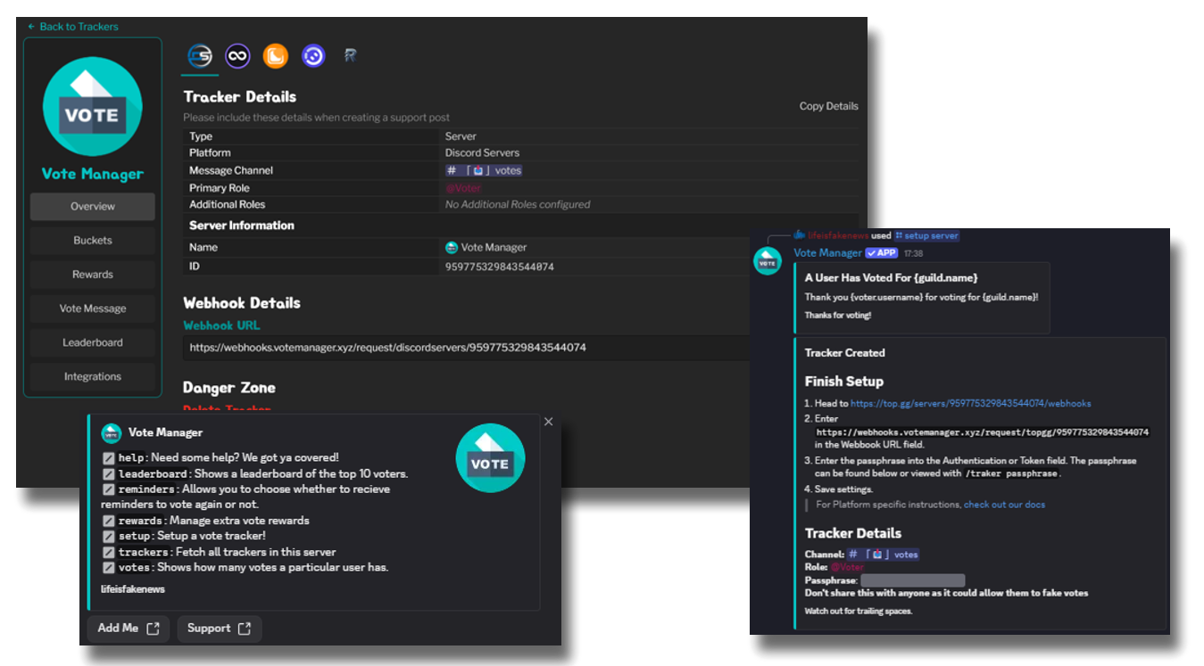Image resolution: width=1204 pixels, height=666 pixels.
Task: Select the R platform icon
Action: tap(351, 57)
